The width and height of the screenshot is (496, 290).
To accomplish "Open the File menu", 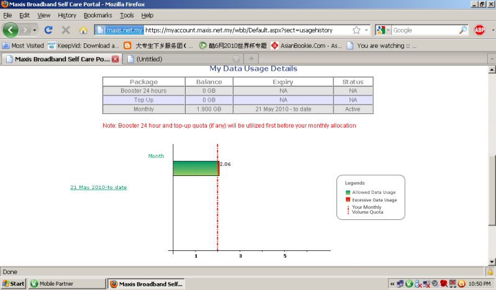I will 7,15.
